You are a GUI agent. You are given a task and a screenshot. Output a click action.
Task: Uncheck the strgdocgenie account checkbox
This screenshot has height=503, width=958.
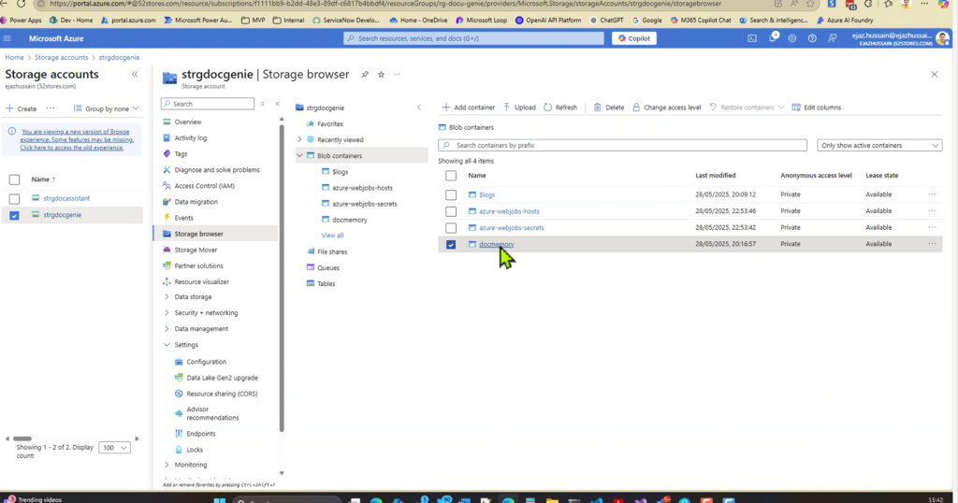pyautogui.click(x=14, y=215)
